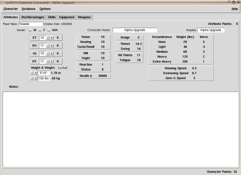Open the Database menu

coord(28,9)
